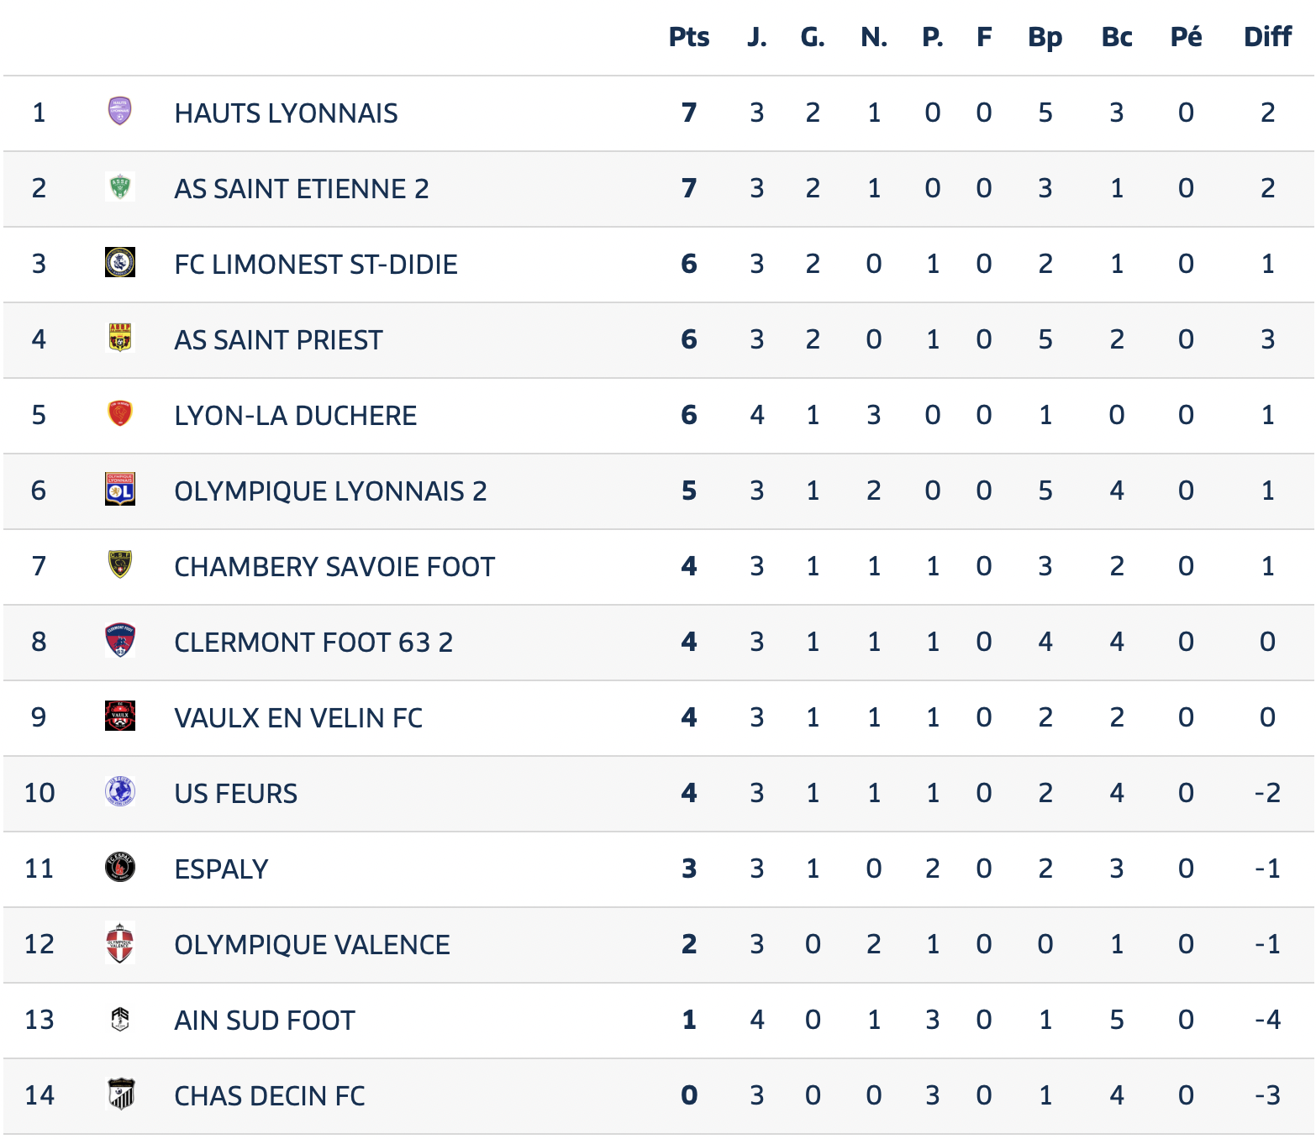Image resolution: width=1316 pixels, height=1139 pixels.
Task: Open the Chambery Savoie Foot badge
Action: [x=120, y=565]
